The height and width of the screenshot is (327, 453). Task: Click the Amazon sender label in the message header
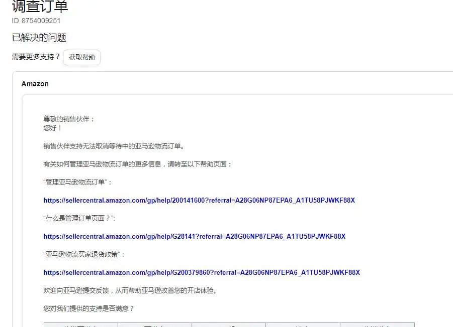35,84
